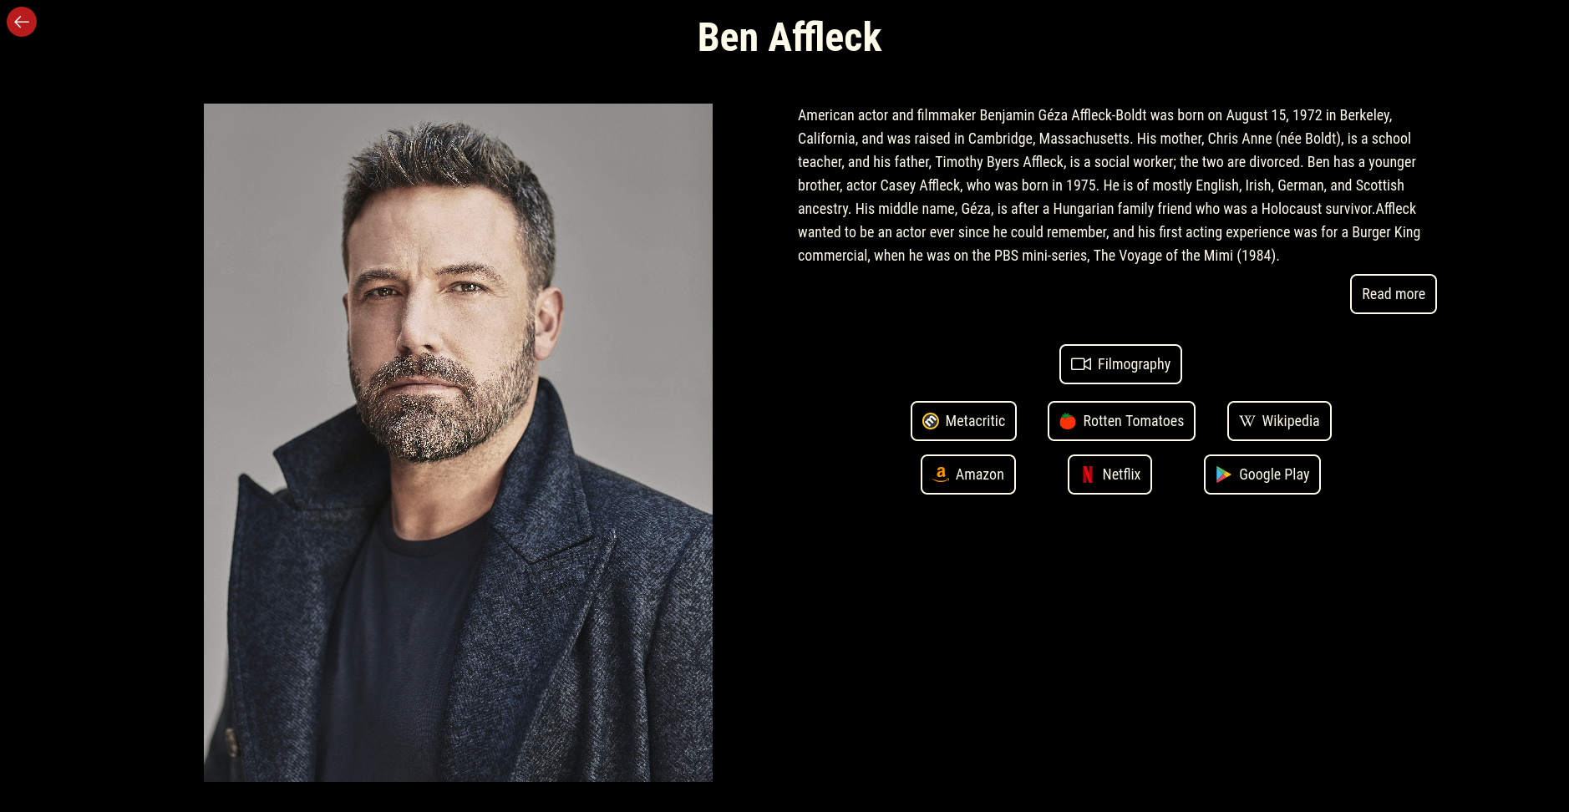Screen dimensions: 1569x812
Task: Click the red tomato icon
Action: 1068,421
